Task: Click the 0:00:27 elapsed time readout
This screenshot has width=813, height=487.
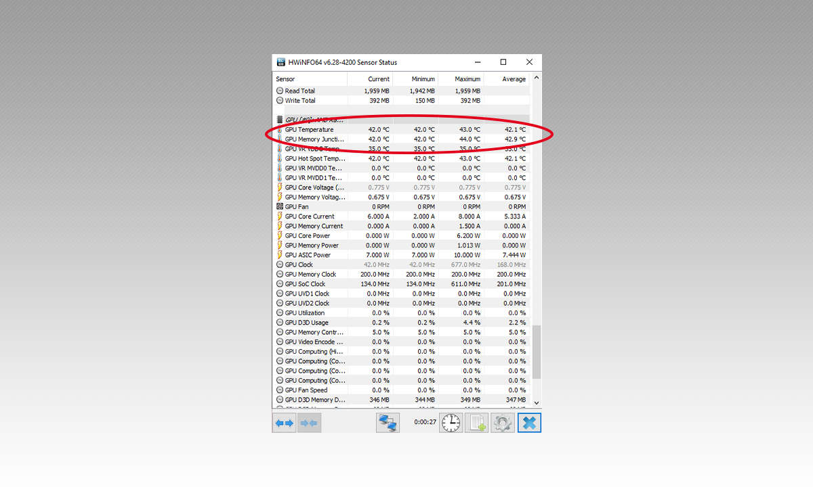Action: pyautogui.click(x=424, y=422)
